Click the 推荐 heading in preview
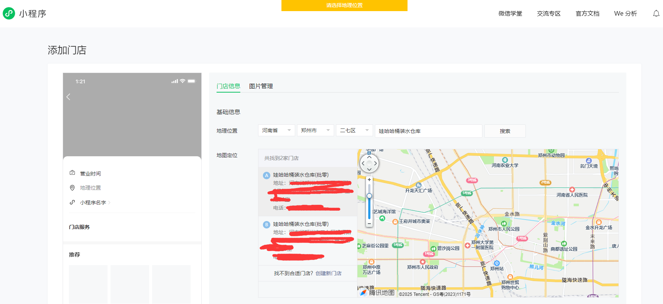 75,255
